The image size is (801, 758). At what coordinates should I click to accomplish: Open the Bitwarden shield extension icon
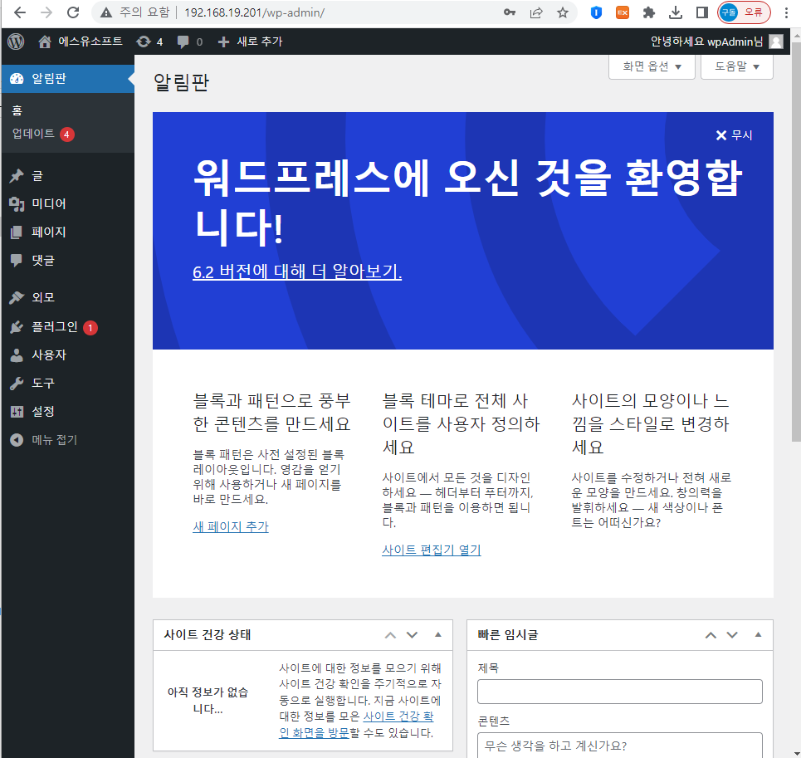[x=596, y=12]
